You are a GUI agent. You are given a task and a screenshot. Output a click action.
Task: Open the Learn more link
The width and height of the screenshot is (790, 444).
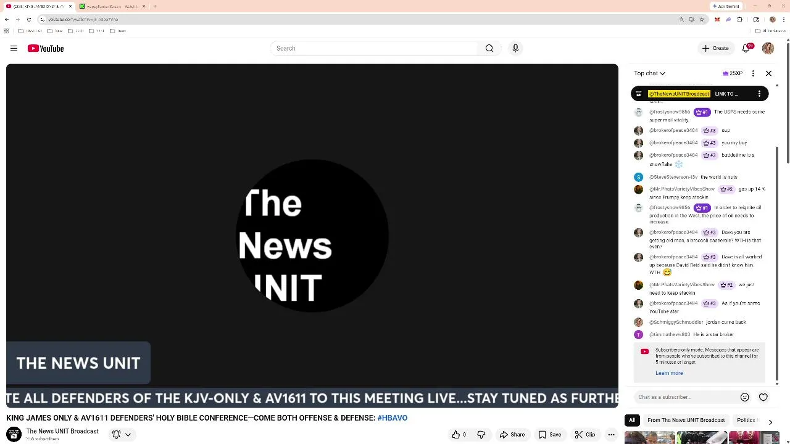(669, 373)
